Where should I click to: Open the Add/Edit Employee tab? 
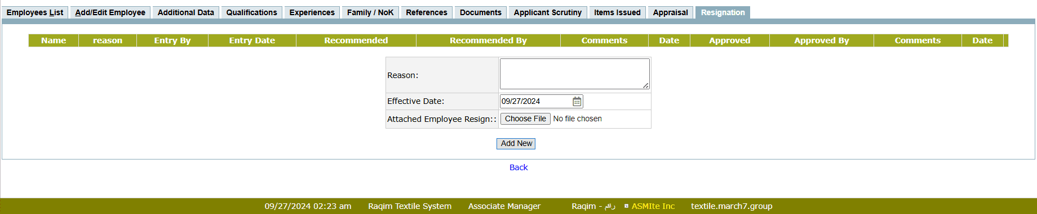110,12
